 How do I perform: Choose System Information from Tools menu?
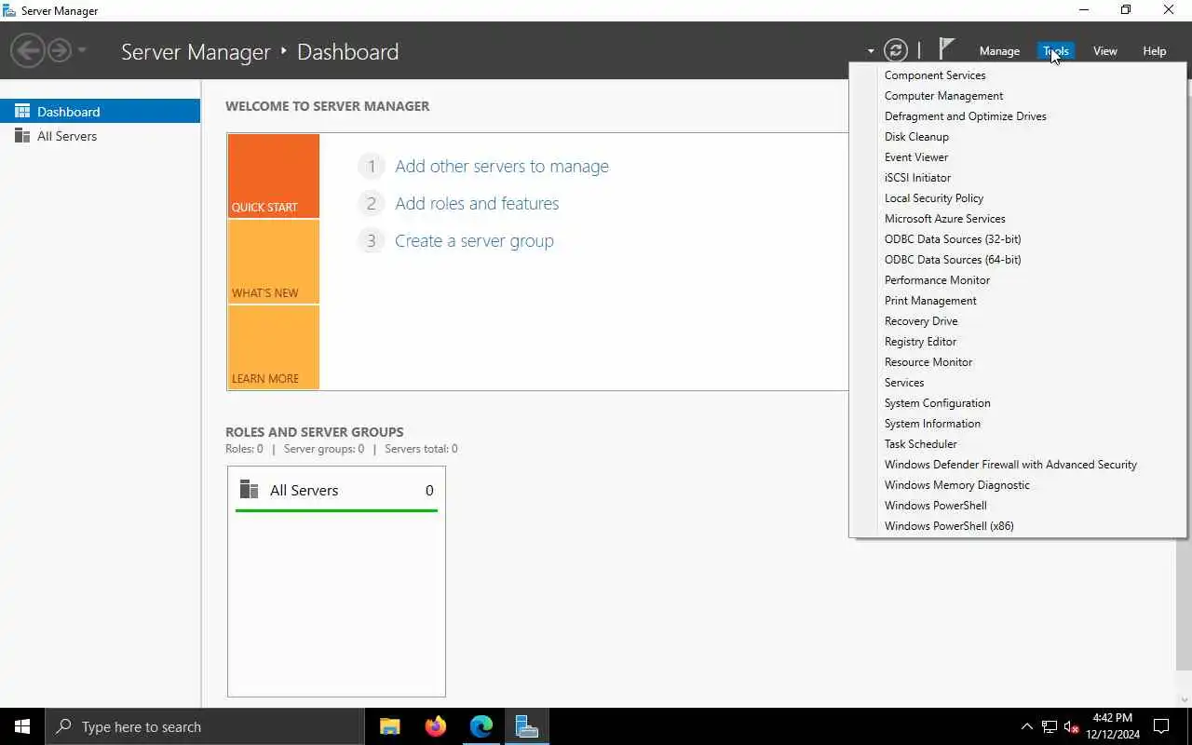1018,424
